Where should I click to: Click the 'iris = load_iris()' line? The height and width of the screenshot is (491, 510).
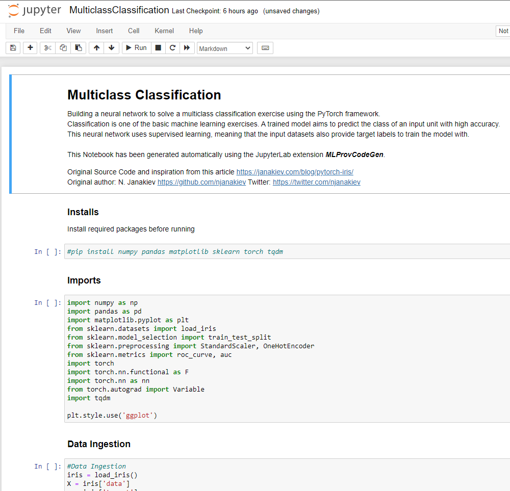click(103, 475)
